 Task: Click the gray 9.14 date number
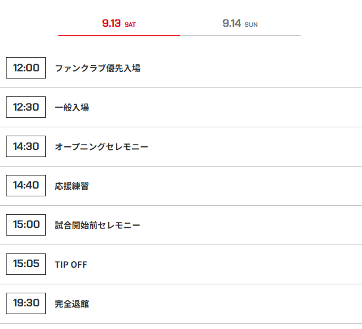pos(232,23)
